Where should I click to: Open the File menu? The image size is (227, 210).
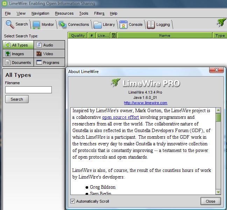pos(8,13)
